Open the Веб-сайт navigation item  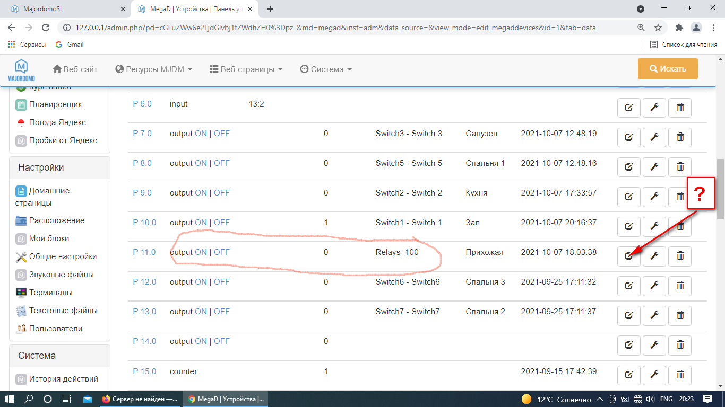[x=75, y=69]
